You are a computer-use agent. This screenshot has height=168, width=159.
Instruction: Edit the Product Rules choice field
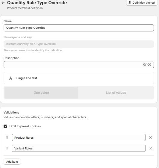click(x=79, y=137)
